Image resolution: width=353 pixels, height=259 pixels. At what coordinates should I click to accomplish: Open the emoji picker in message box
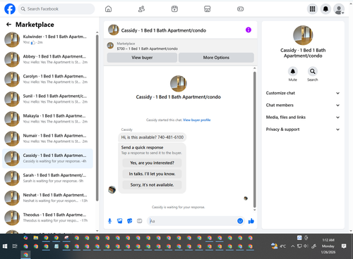pos(240,221)
